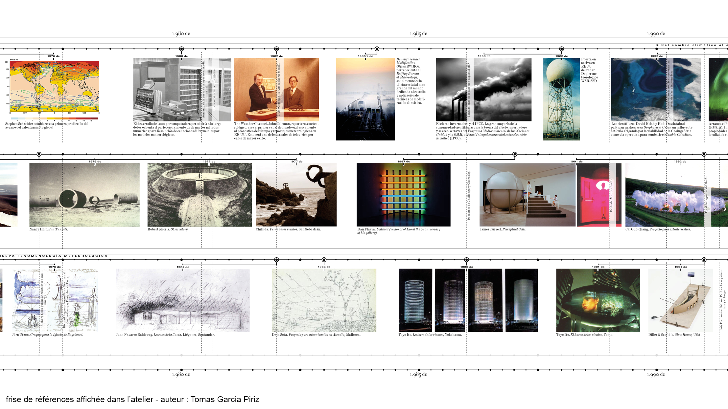Open the Diller & Scofidio Slow House model
This screenshot has width=728, height=409.
pyautogui.click(x=680, y=300)
